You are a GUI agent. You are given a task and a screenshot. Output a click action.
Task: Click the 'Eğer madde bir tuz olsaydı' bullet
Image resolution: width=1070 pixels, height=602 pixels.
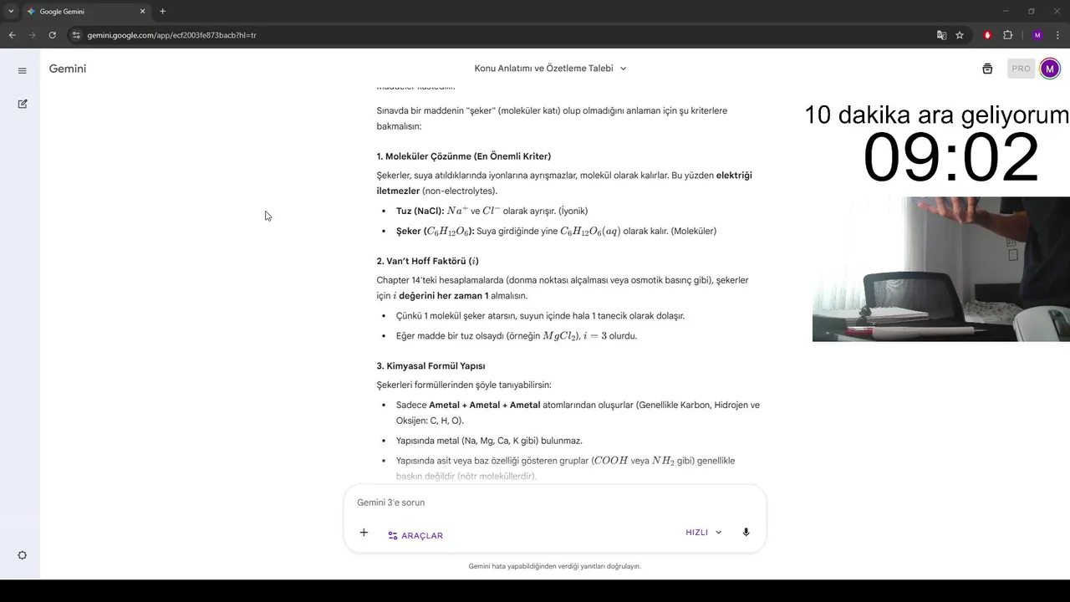click(517, 336)
